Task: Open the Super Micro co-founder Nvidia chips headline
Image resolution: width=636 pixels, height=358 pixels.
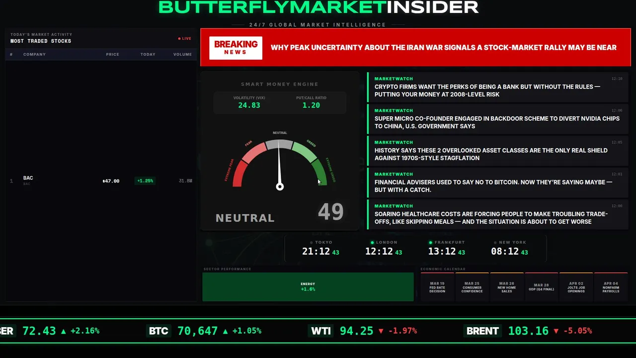Action: pos(498,119)
